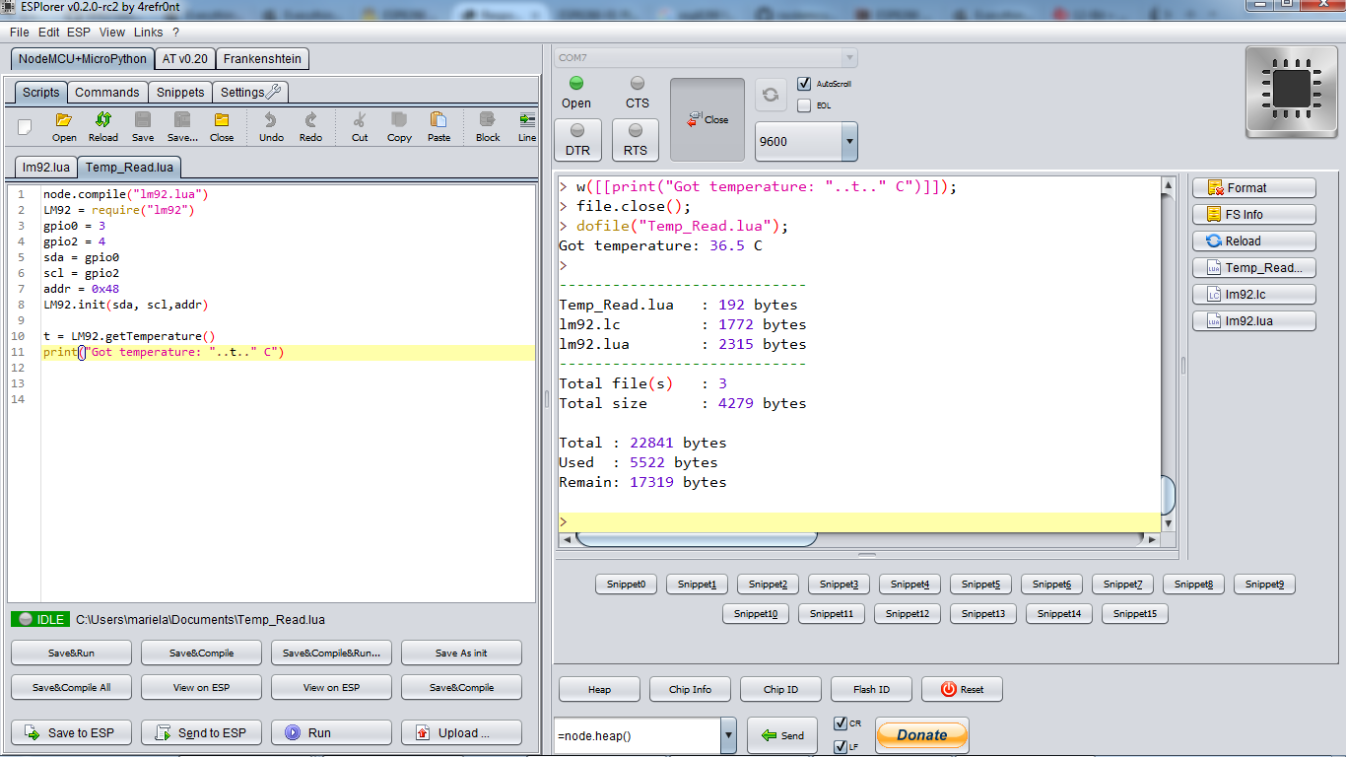Screen dimensions: 1346x757
Task: Select Temp_Read file button in file list
Action: click(x=1254, y=268)
